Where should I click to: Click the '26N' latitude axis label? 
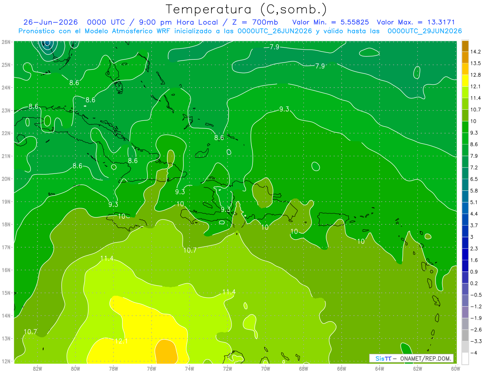6,42
